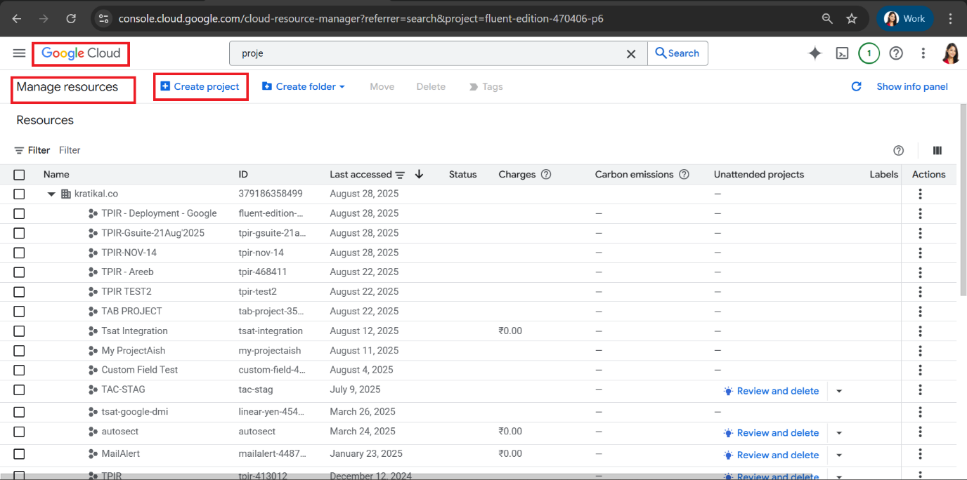
Task: Select all rows with header checkbox
Action: [x=19, y=175]
